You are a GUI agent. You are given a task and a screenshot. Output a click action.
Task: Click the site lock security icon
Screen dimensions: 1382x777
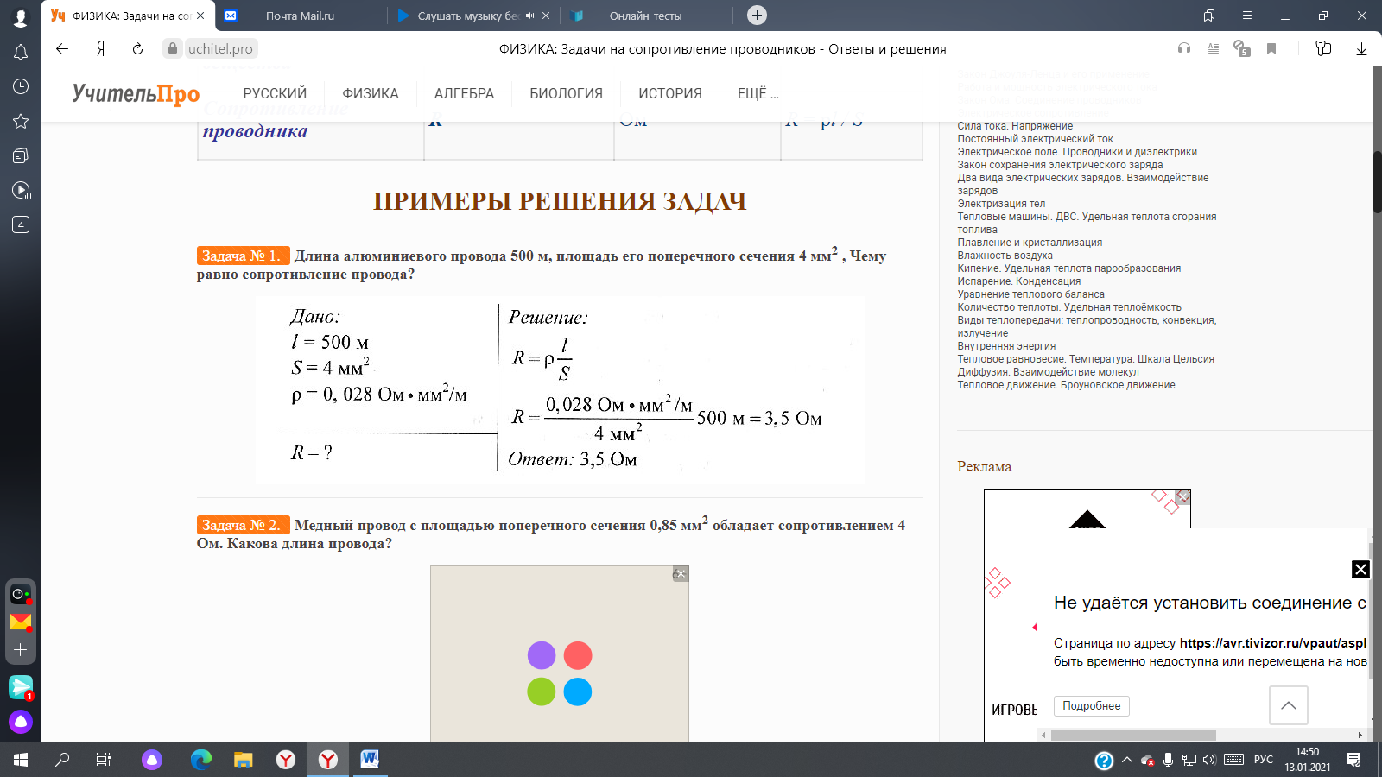point(173,49)
